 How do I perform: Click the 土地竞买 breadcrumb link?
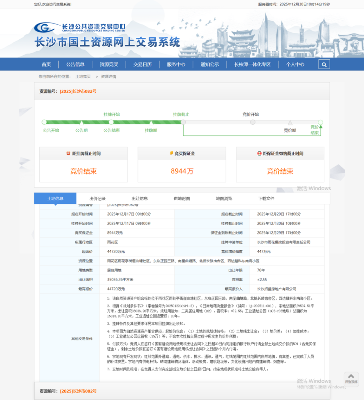point(83,77)
